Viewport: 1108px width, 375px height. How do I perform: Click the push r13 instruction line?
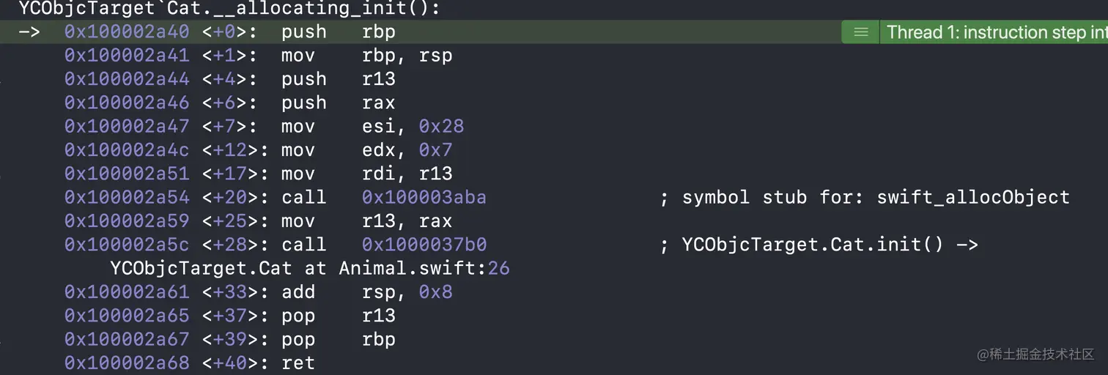coord(338,79)
